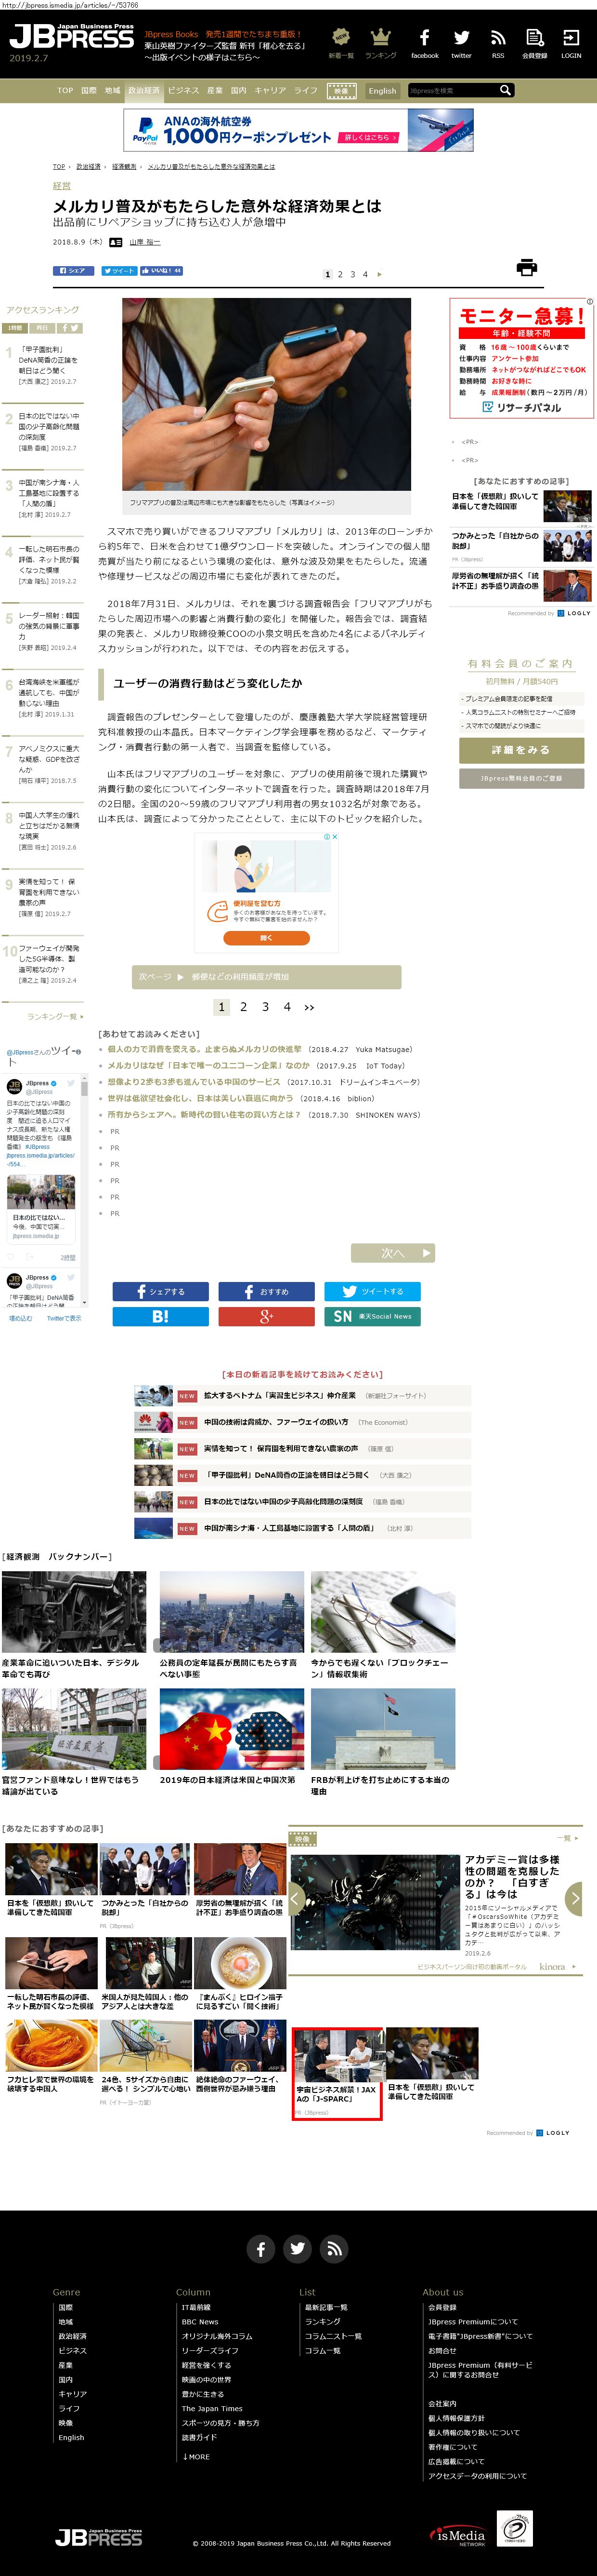Open related link 個人の力で消費を変える
This screenshot has height=2576, width=597.
[x=205, y=1049]
